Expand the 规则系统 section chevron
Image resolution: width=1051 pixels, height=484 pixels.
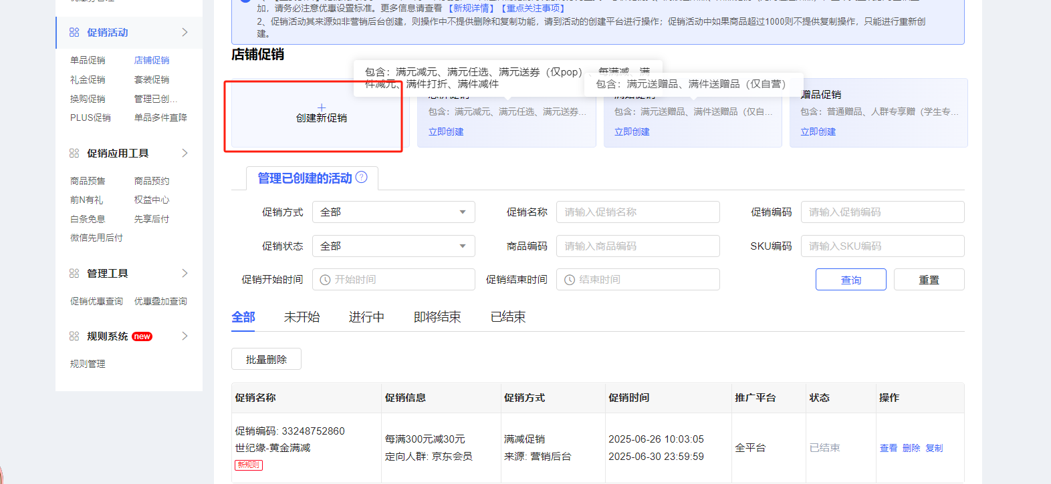185,336
